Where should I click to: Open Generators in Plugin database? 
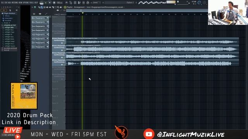tap(9, 18)
